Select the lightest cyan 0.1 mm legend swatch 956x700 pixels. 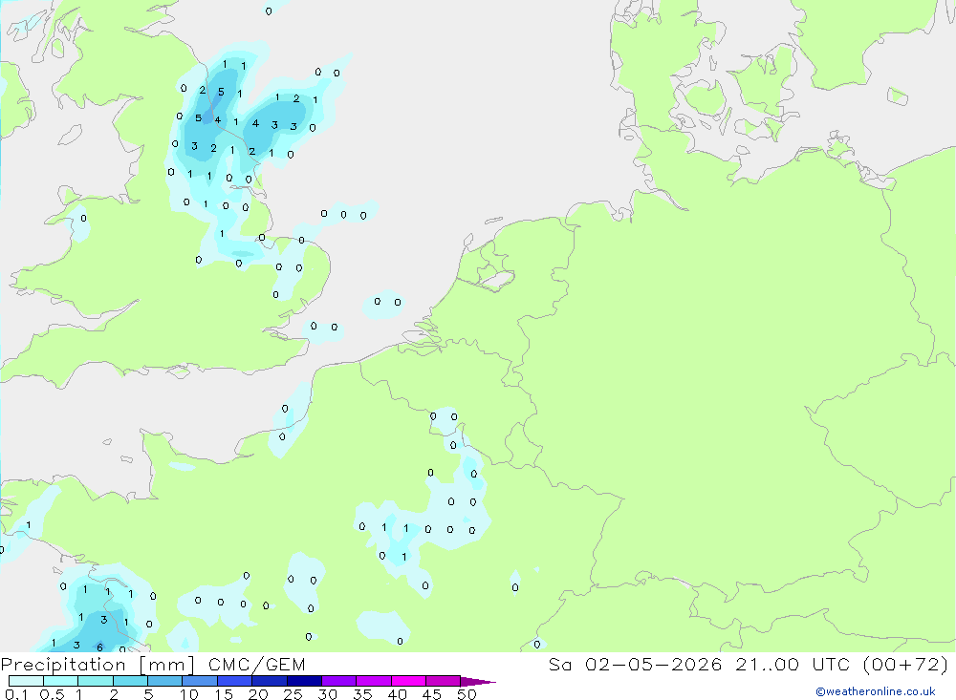[26, 681]
